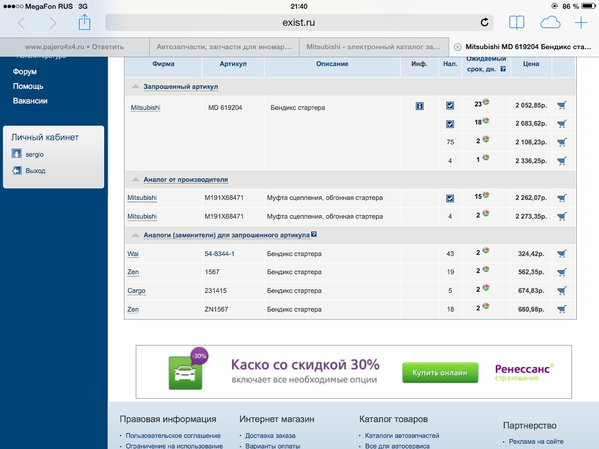Open new tab with plus icon
599x449 pixels.
tap(580, 23)
